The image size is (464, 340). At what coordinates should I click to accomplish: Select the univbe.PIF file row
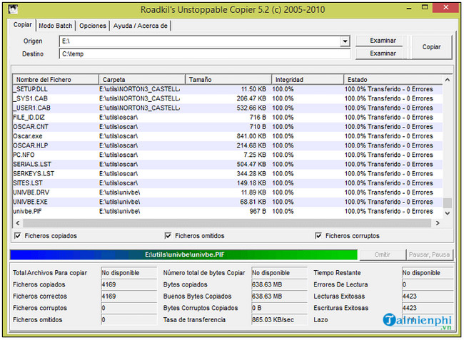tap(228, 212)
